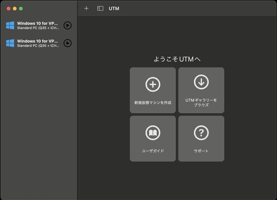Click the plus icon in the toolbar
Viewport: 277px width, 200px height.
click(x=86, y=8)
